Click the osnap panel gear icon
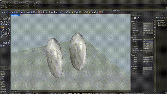 9,67
